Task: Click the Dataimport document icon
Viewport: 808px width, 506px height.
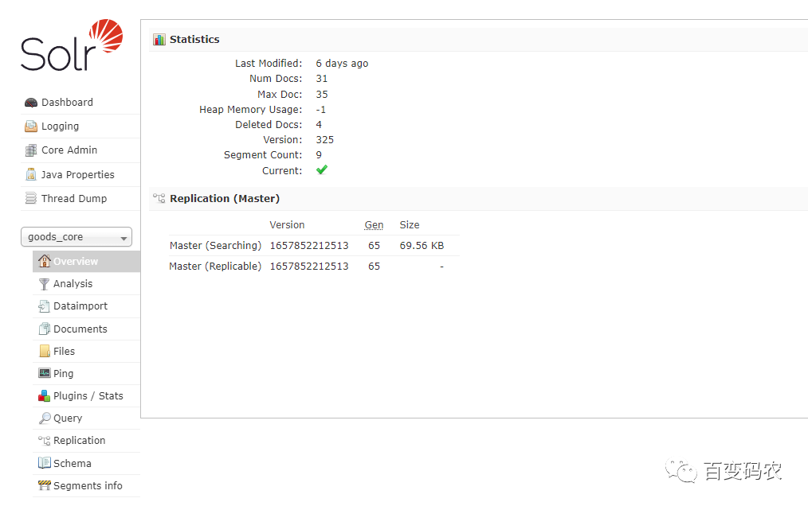Action: 45,306
